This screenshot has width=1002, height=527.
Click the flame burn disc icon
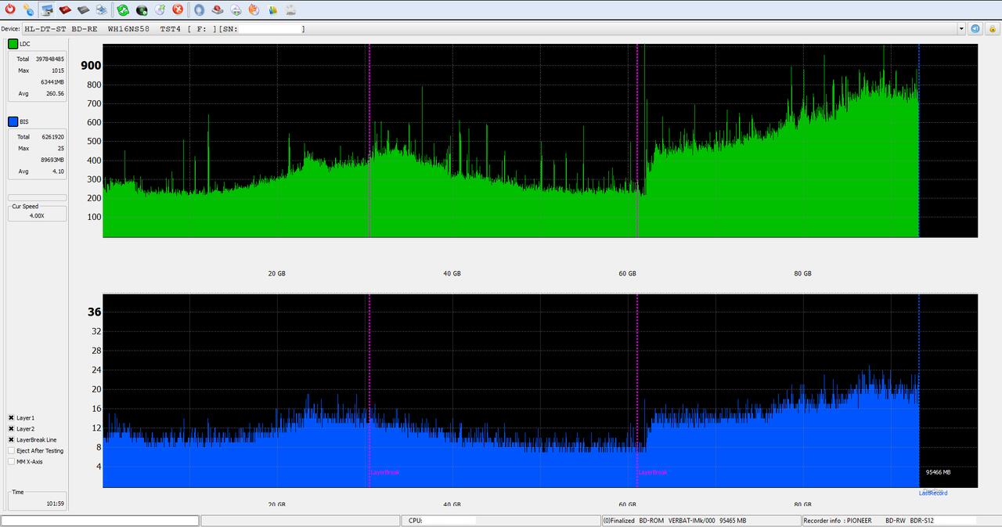[x=254, y=9]
